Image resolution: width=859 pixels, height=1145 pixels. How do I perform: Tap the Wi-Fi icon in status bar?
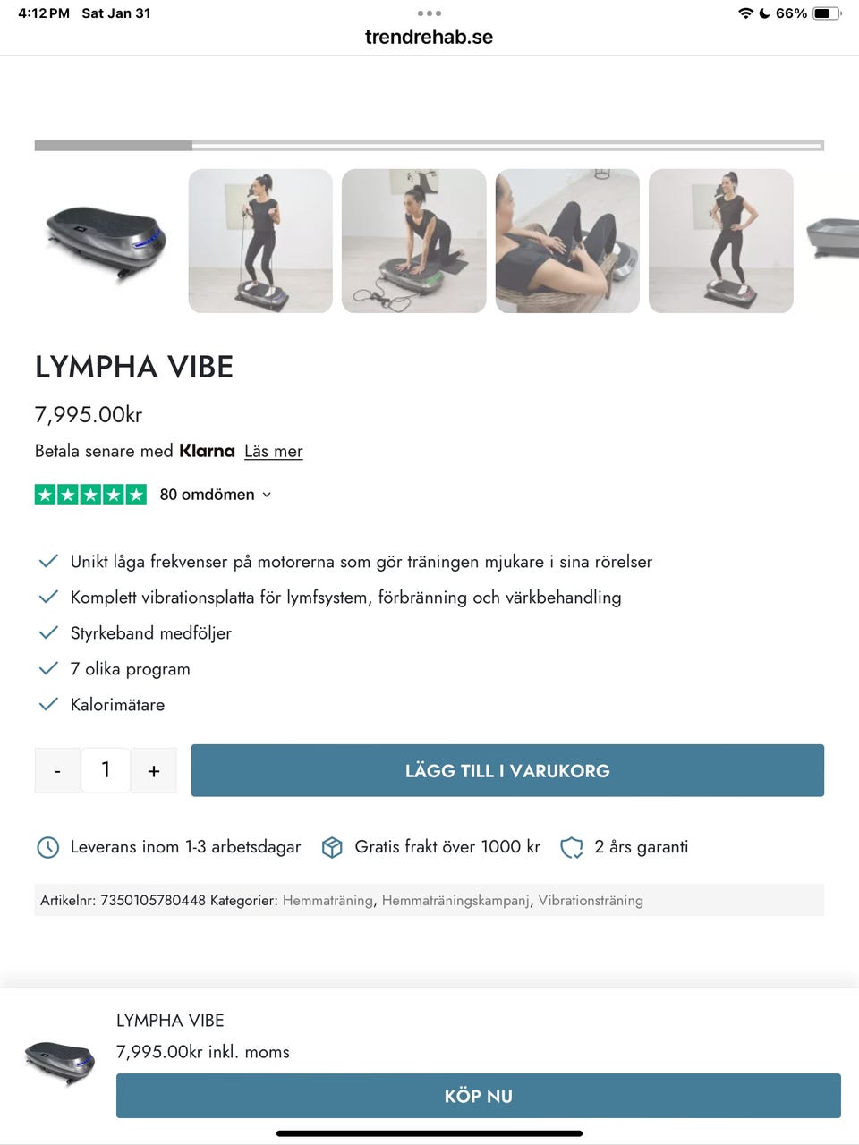click(745, 13)
